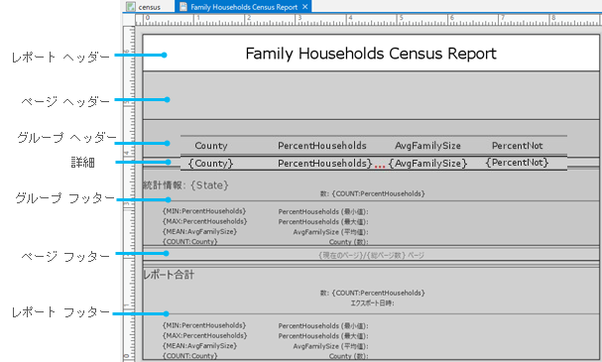Select {MIN:PercentHouseholds} in group footer
602x362 pixels.
click(x=204, y=211)
